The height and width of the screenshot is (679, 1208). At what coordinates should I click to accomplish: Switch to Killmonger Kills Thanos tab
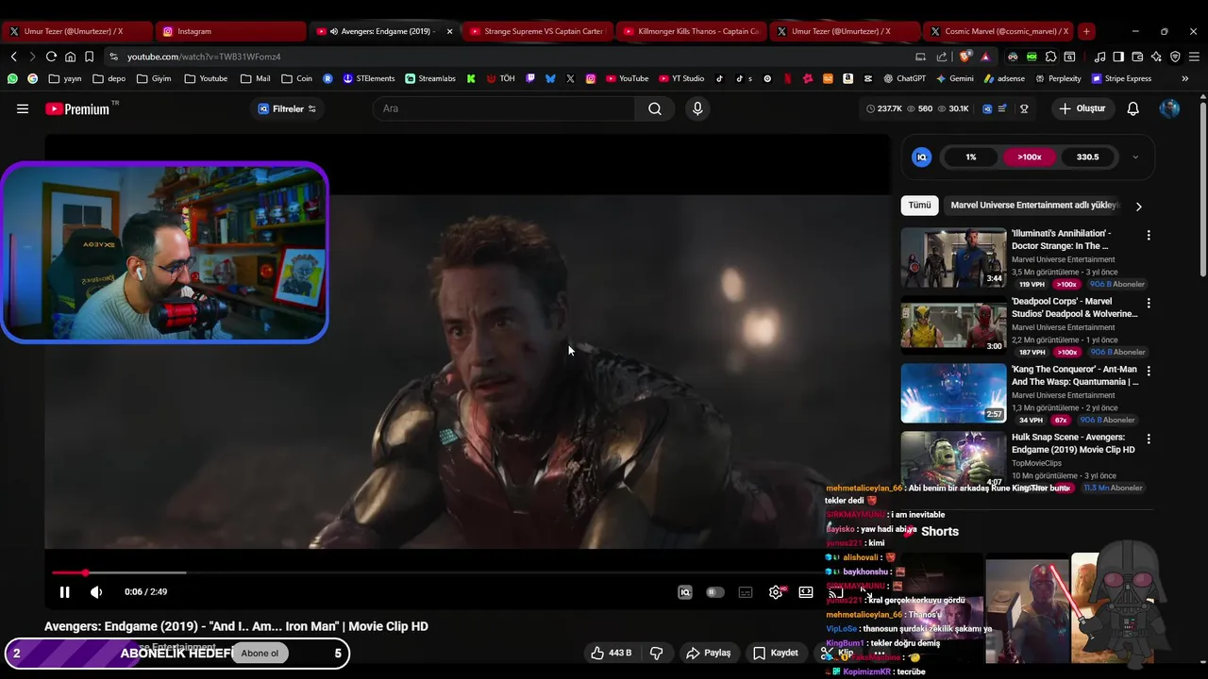(691, 31)
